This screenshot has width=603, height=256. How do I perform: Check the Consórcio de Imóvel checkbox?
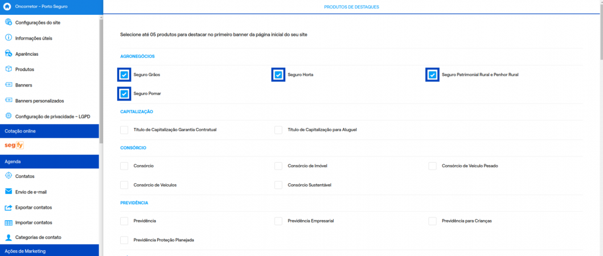[x=278, y=166]
